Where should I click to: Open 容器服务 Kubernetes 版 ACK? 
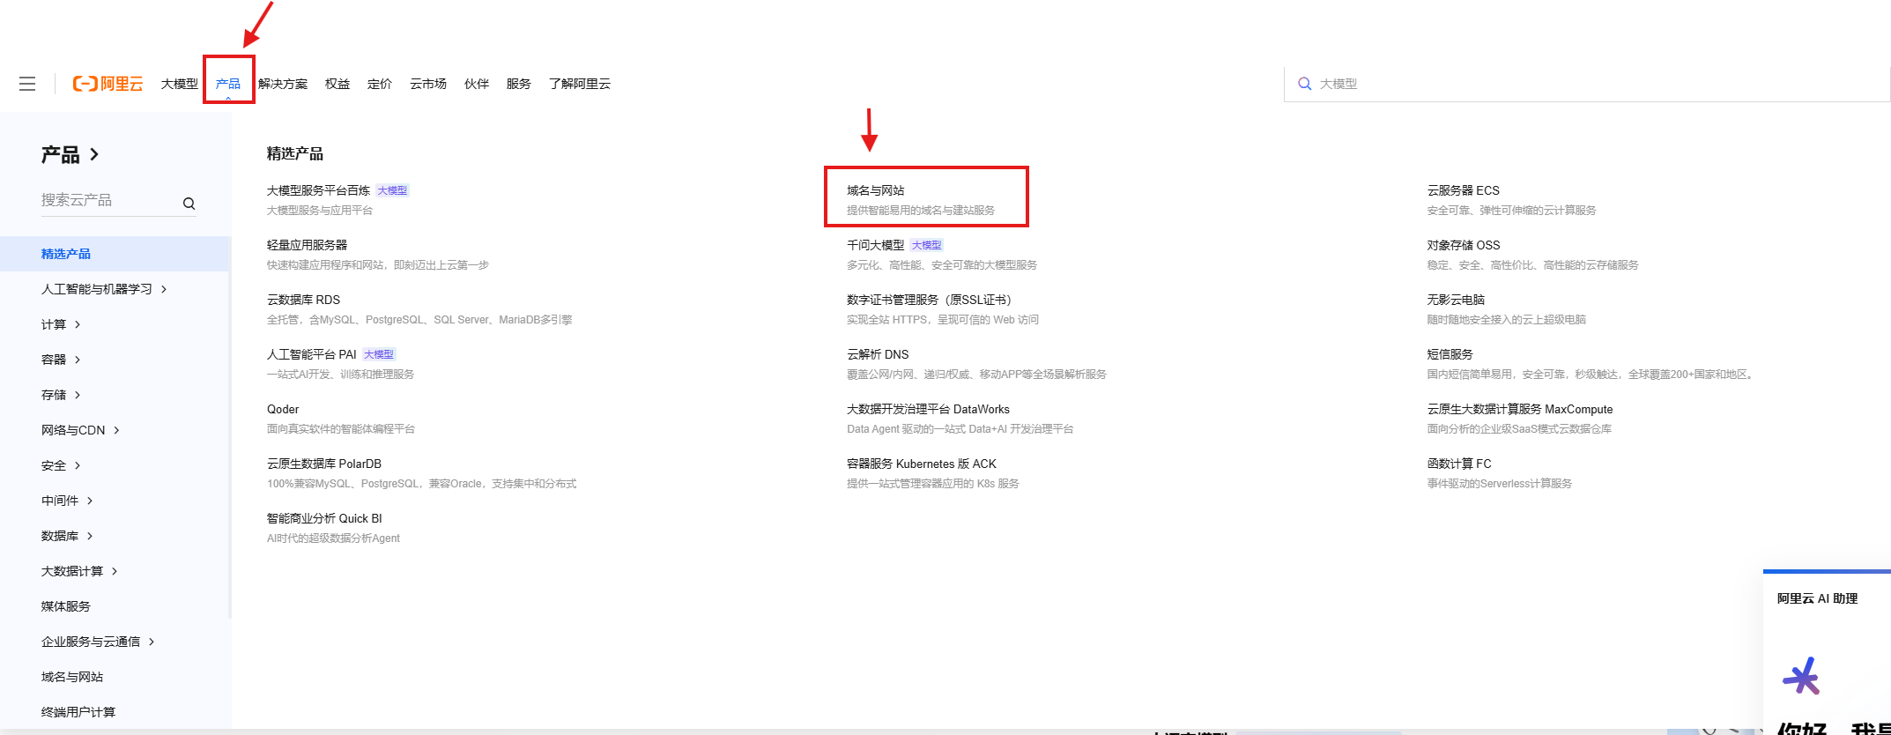tap(922, 464)
